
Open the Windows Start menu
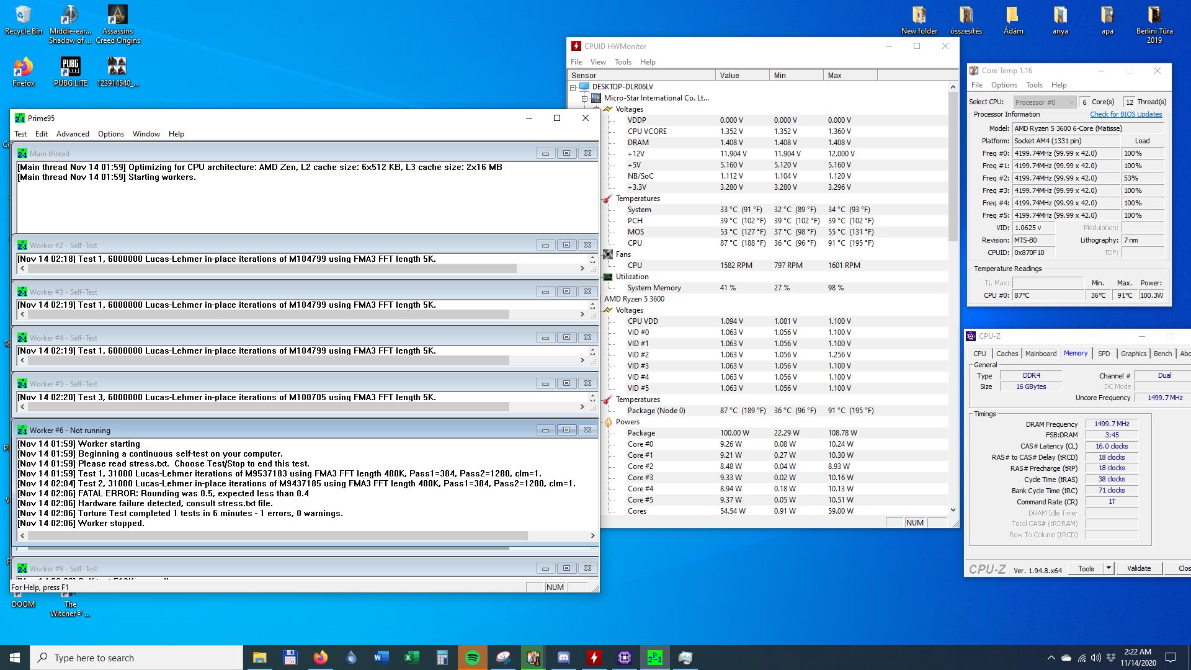click(x=15, y=658)
